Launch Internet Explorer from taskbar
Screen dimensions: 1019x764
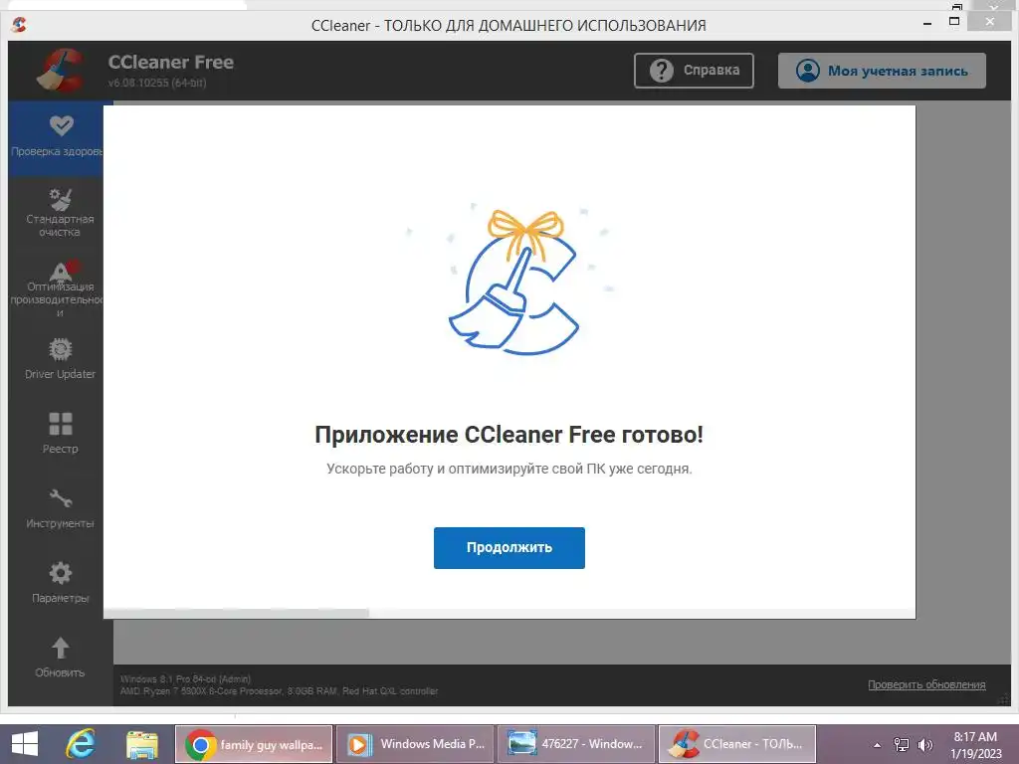click(81, 744)
